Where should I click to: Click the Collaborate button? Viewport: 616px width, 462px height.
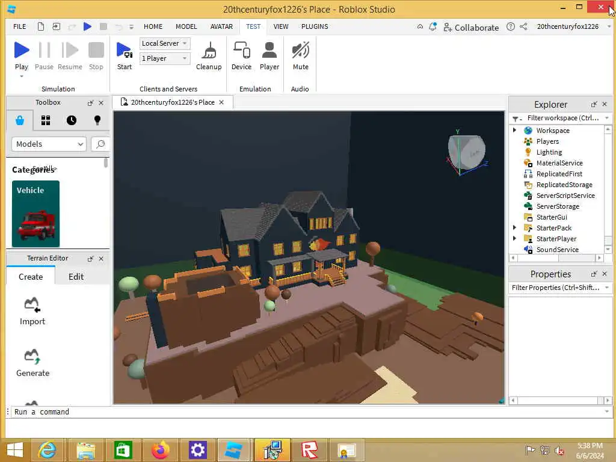pos(471,28)
